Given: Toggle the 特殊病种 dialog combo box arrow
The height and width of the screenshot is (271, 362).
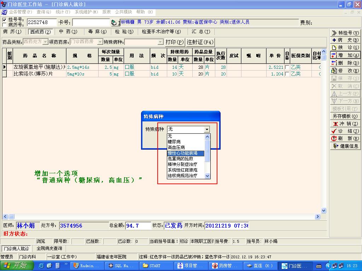Looking at the screenshot, I should tap(207, 130).
